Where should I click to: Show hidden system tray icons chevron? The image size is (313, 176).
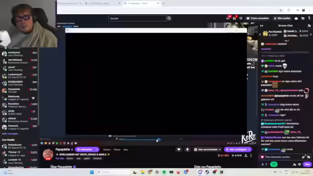(270, 172)
